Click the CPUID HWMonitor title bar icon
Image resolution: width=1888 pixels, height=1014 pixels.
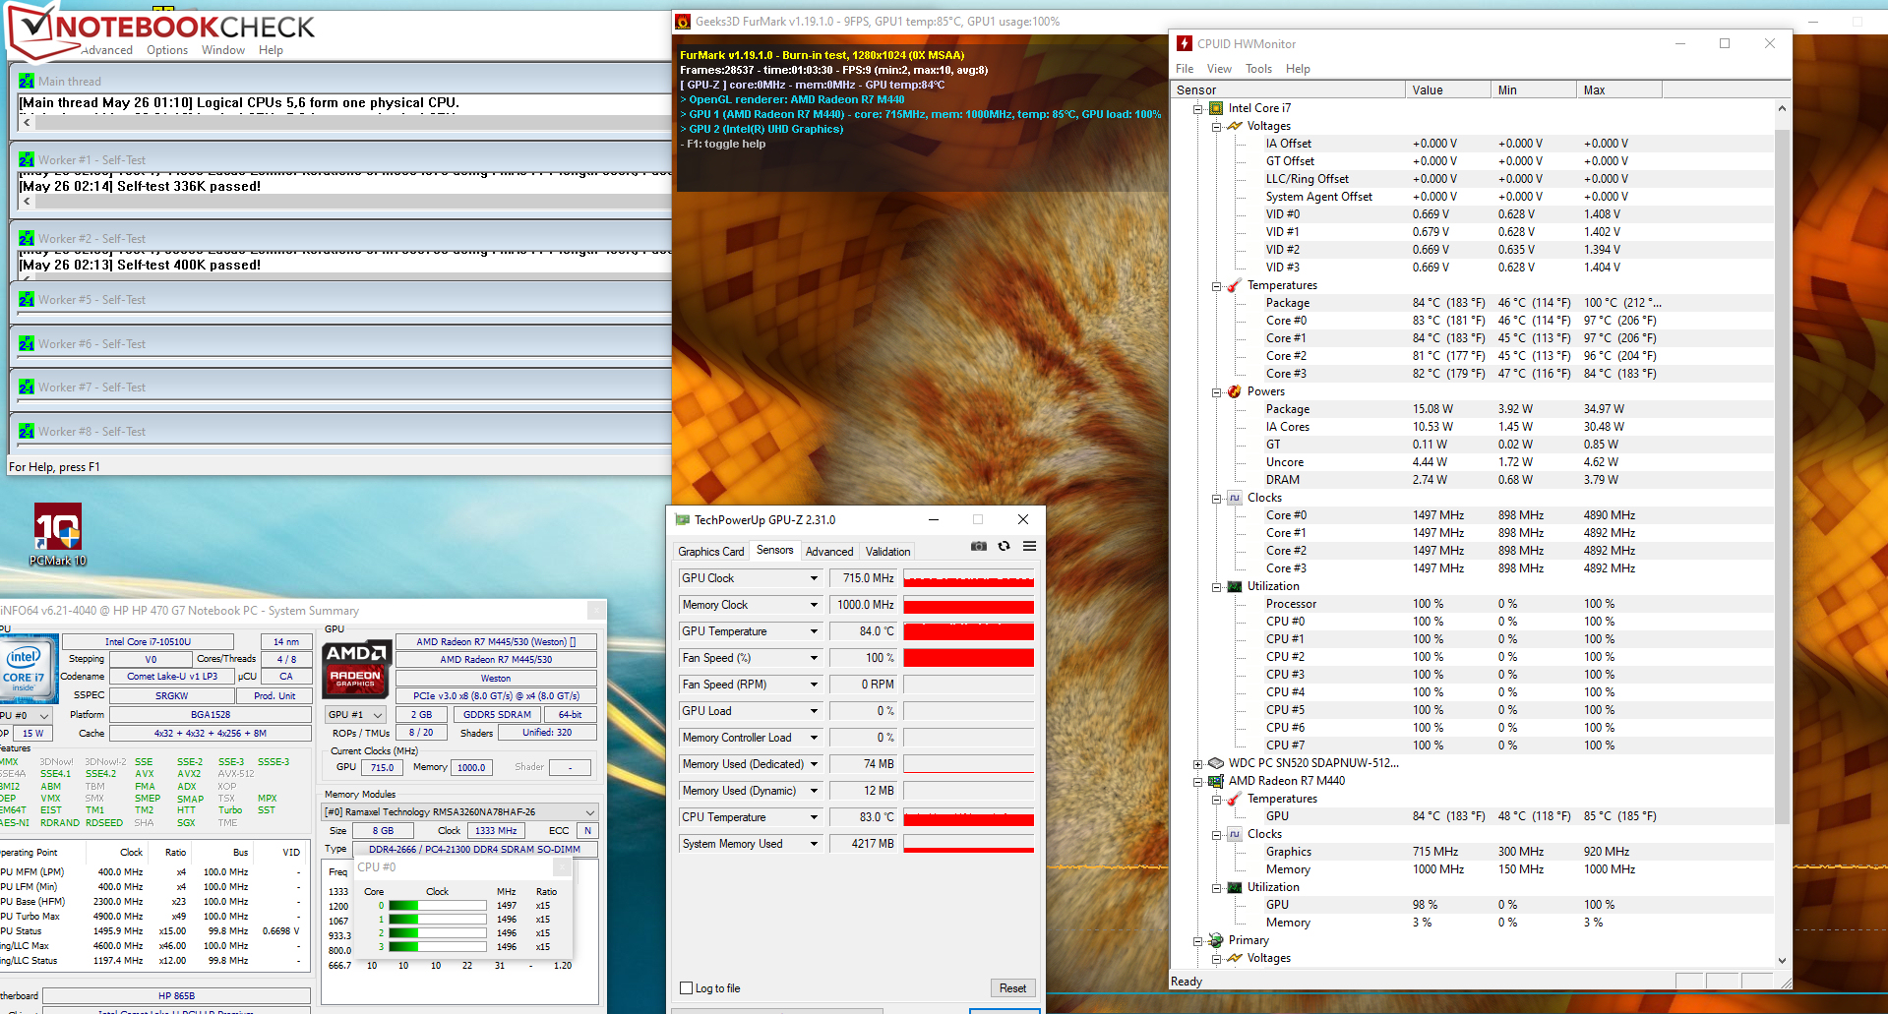coord(1185,43)
